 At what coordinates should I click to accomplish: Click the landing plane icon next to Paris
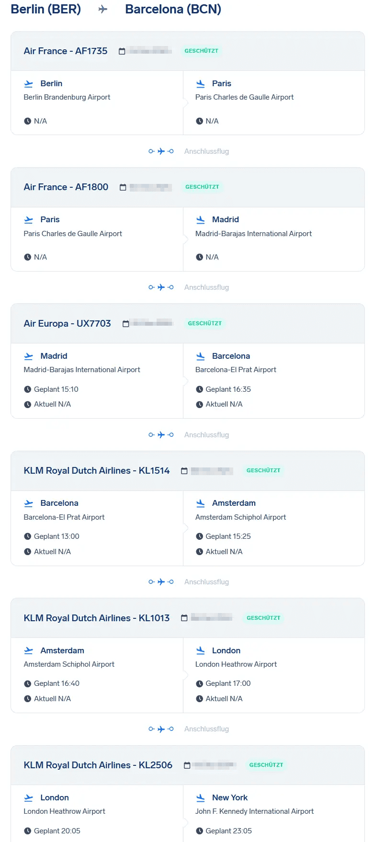click(x=201, y=84)
